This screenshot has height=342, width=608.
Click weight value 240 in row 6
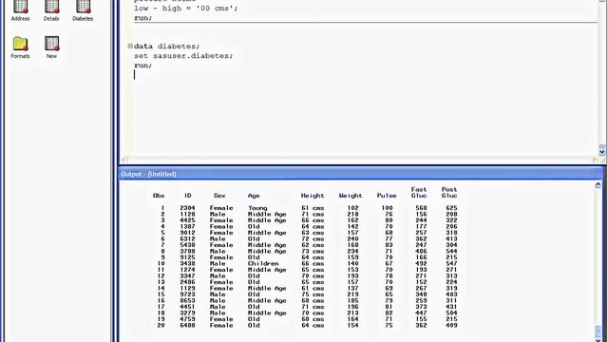point(352,239)
